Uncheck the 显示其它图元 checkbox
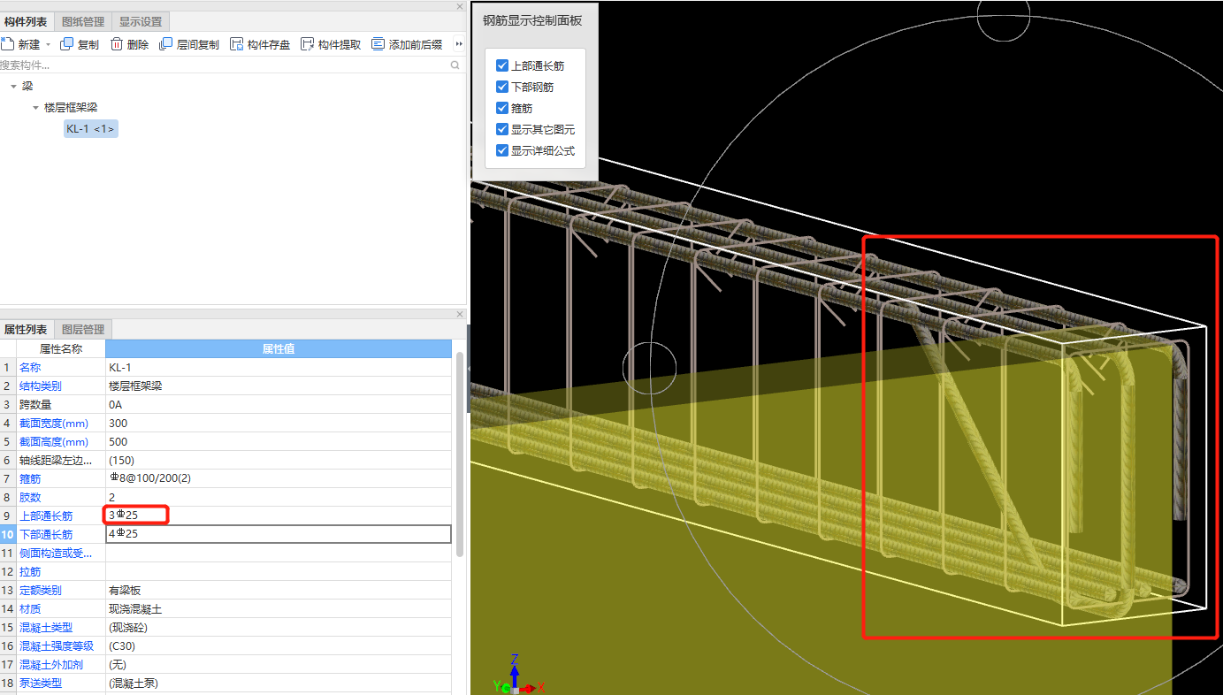 (x=502, y=129)
